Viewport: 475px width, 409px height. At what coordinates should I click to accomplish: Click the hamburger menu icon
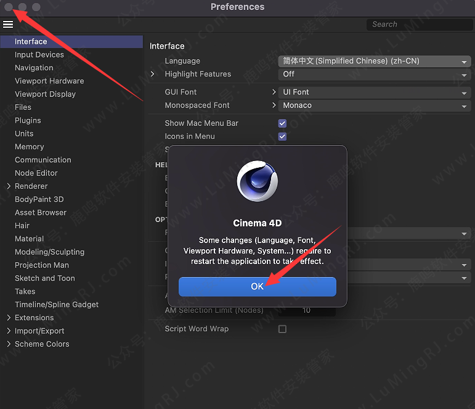click(8, 25)
